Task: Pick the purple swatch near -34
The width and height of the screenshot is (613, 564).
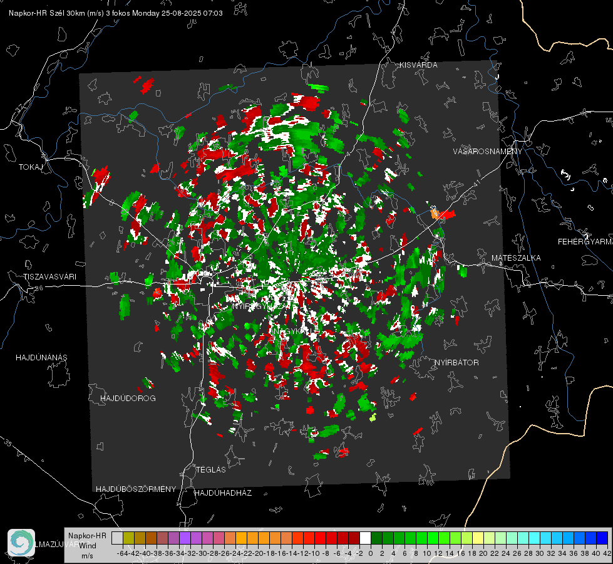Action: click(x=185, y=538)
